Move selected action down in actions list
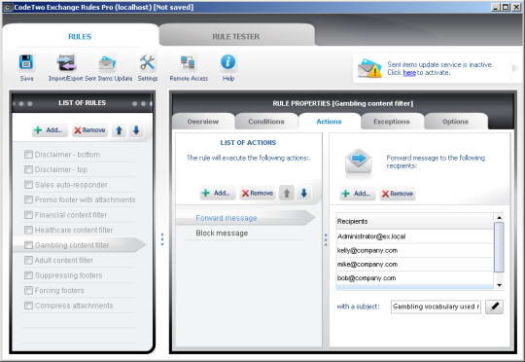This screenshot has width=525, height=362. (303, 193)
